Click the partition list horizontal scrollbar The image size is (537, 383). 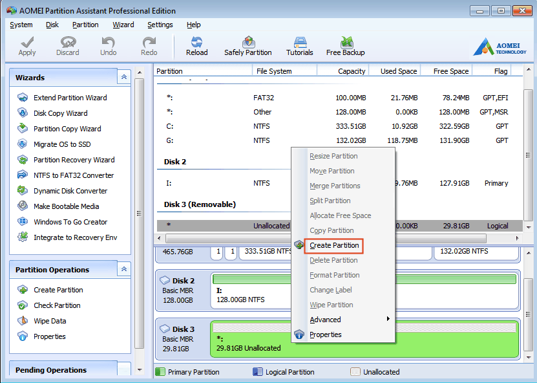pos(326,238)
